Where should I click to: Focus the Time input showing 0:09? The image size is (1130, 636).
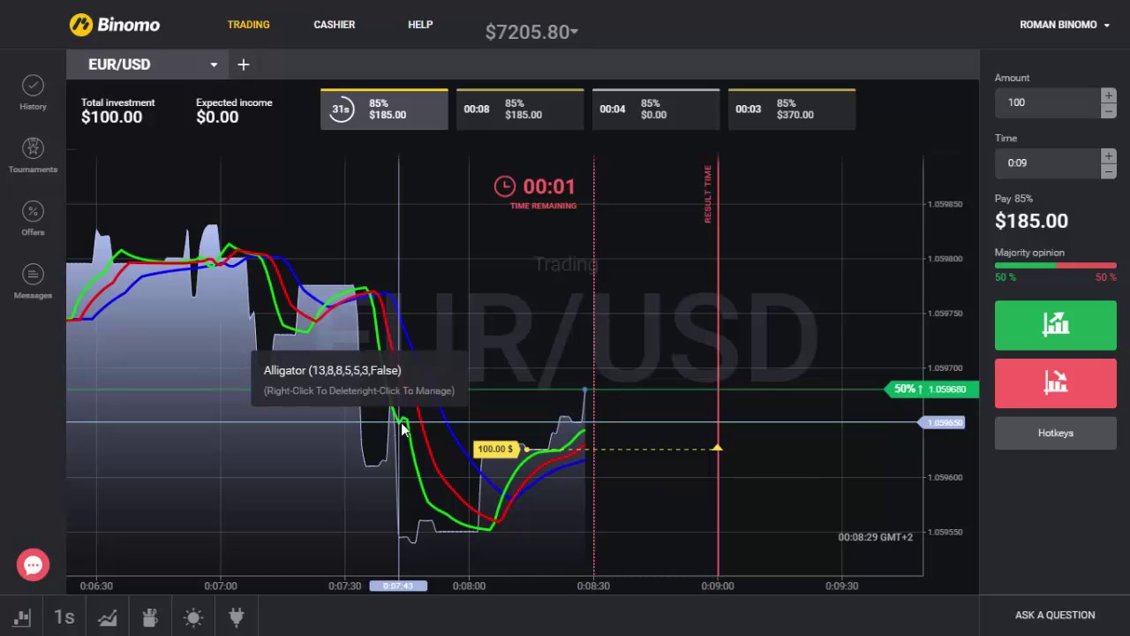point(1047,163)
